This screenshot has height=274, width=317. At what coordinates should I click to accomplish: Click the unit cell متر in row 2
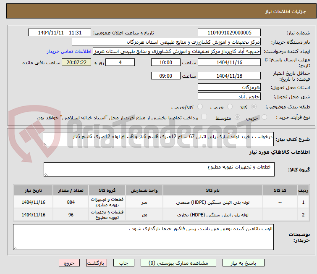[x=144, y=215]
